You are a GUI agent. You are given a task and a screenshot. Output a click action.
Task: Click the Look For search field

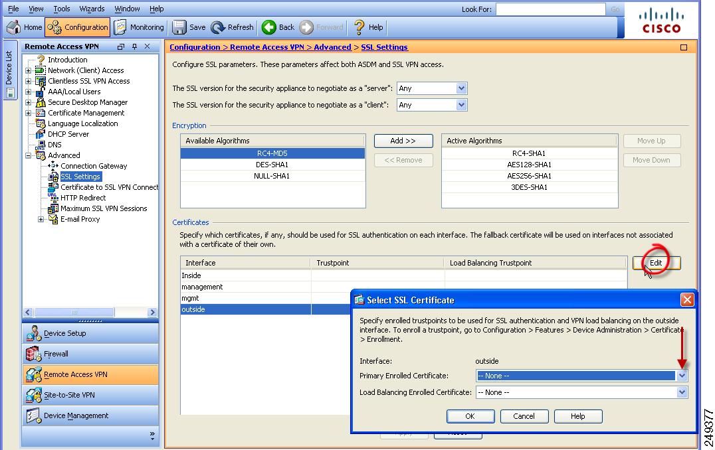click(550, 9)
